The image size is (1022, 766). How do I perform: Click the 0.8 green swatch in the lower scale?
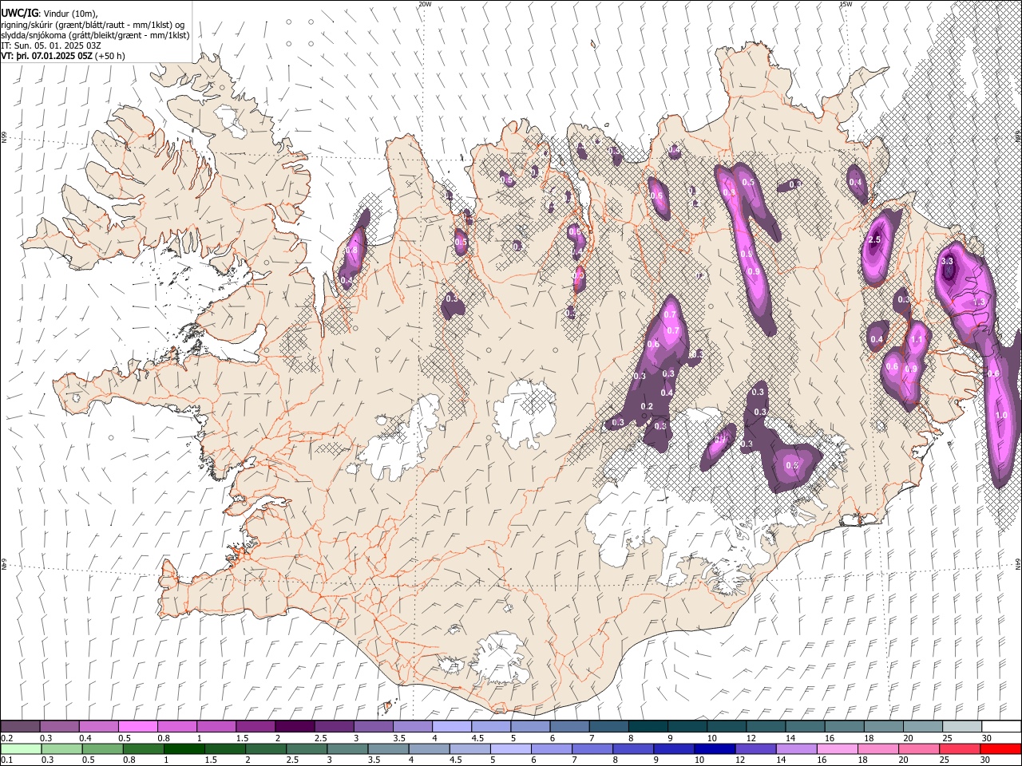click(143, 748)
